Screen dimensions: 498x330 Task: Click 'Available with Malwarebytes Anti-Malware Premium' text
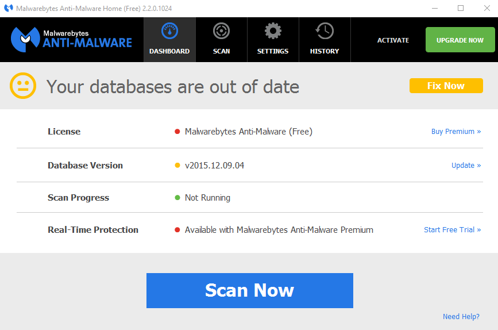click(x=279, y=230)
